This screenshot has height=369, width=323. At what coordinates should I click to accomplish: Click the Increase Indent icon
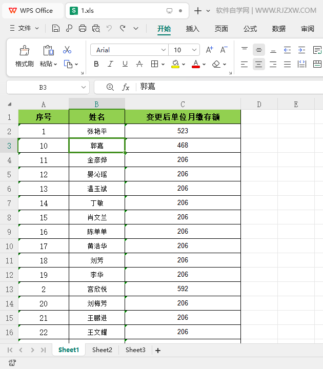301,50
